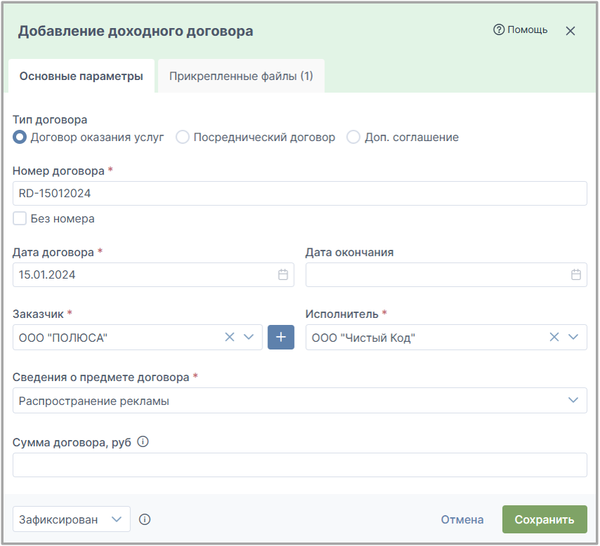Image resolution: width=600 pixels, height=546 pixels.
Task: Focus the Номер договора input field
Action: coord(300,193)
